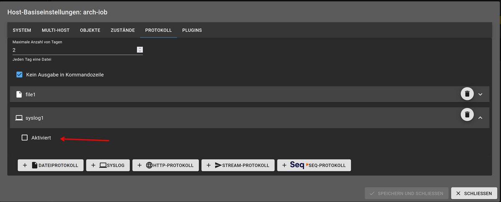The width and height of the screenshot is (501, 202).
Task: Add a new Seq-Protokoll transport
Action: point(314,165)
